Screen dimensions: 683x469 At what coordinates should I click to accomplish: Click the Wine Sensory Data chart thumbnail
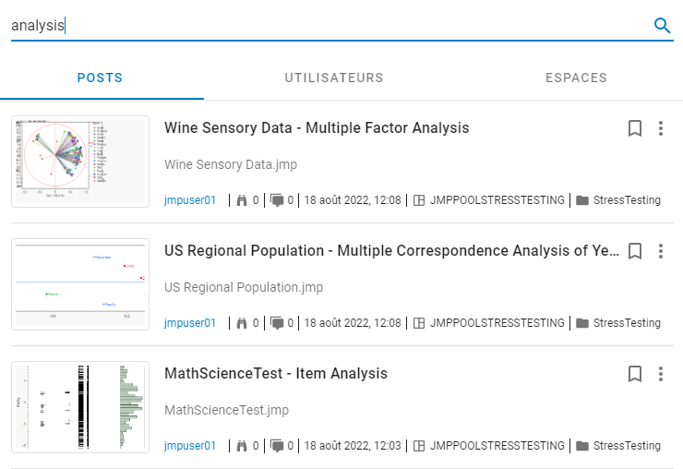tap(80, 162)
